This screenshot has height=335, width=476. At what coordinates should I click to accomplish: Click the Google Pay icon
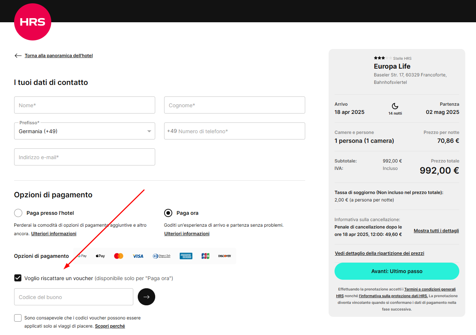coord(82,256)
